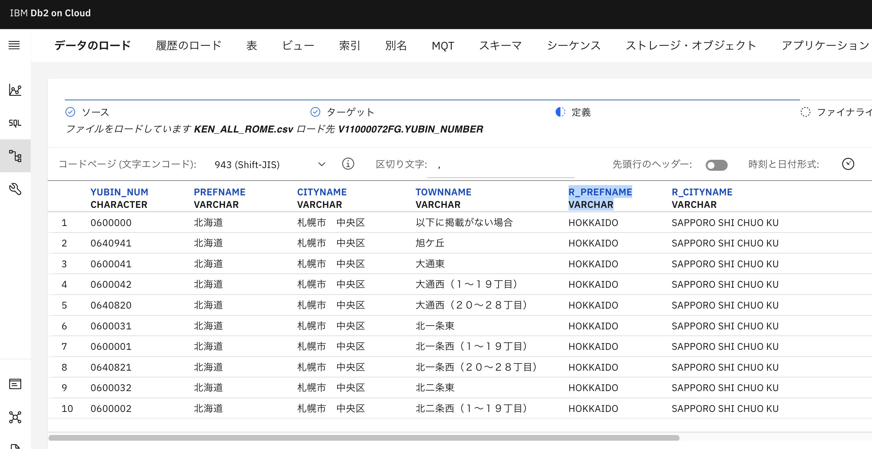Screen dimensions: 872x449
Task: Open the SQL editor from the sidebar
Action: point(15,123)
